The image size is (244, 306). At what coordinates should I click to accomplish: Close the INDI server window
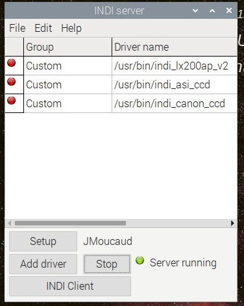click(229, 10)
